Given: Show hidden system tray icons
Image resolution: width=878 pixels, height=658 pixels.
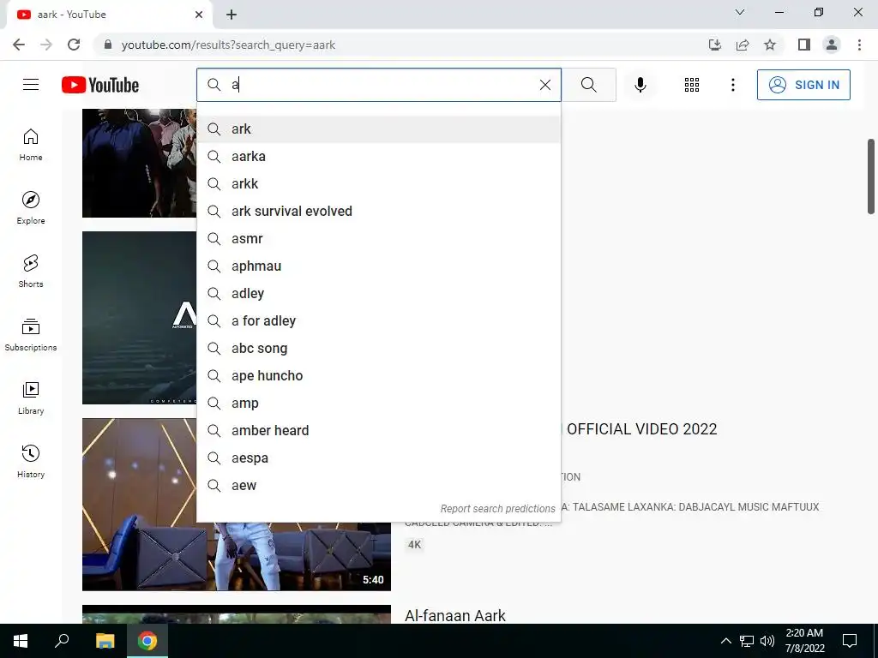Looking at the screenshot, I should pyautogui.click(x=725, y=641).
